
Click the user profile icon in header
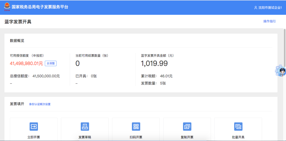click(x=256, y=8)
